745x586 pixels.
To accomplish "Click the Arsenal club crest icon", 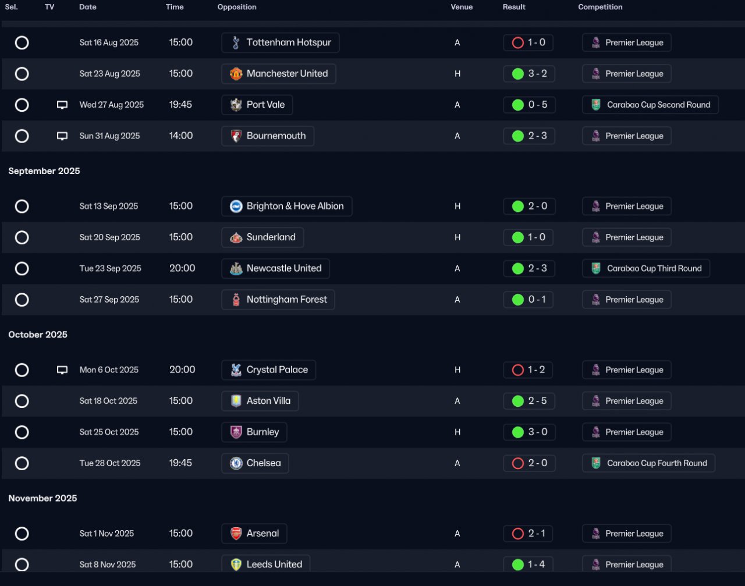I will tap(236, 534).
